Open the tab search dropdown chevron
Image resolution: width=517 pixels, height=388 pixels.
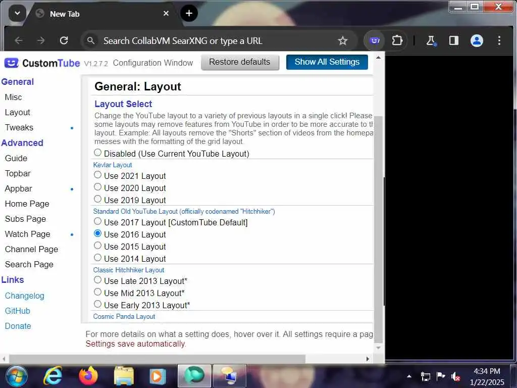point(17,13)
